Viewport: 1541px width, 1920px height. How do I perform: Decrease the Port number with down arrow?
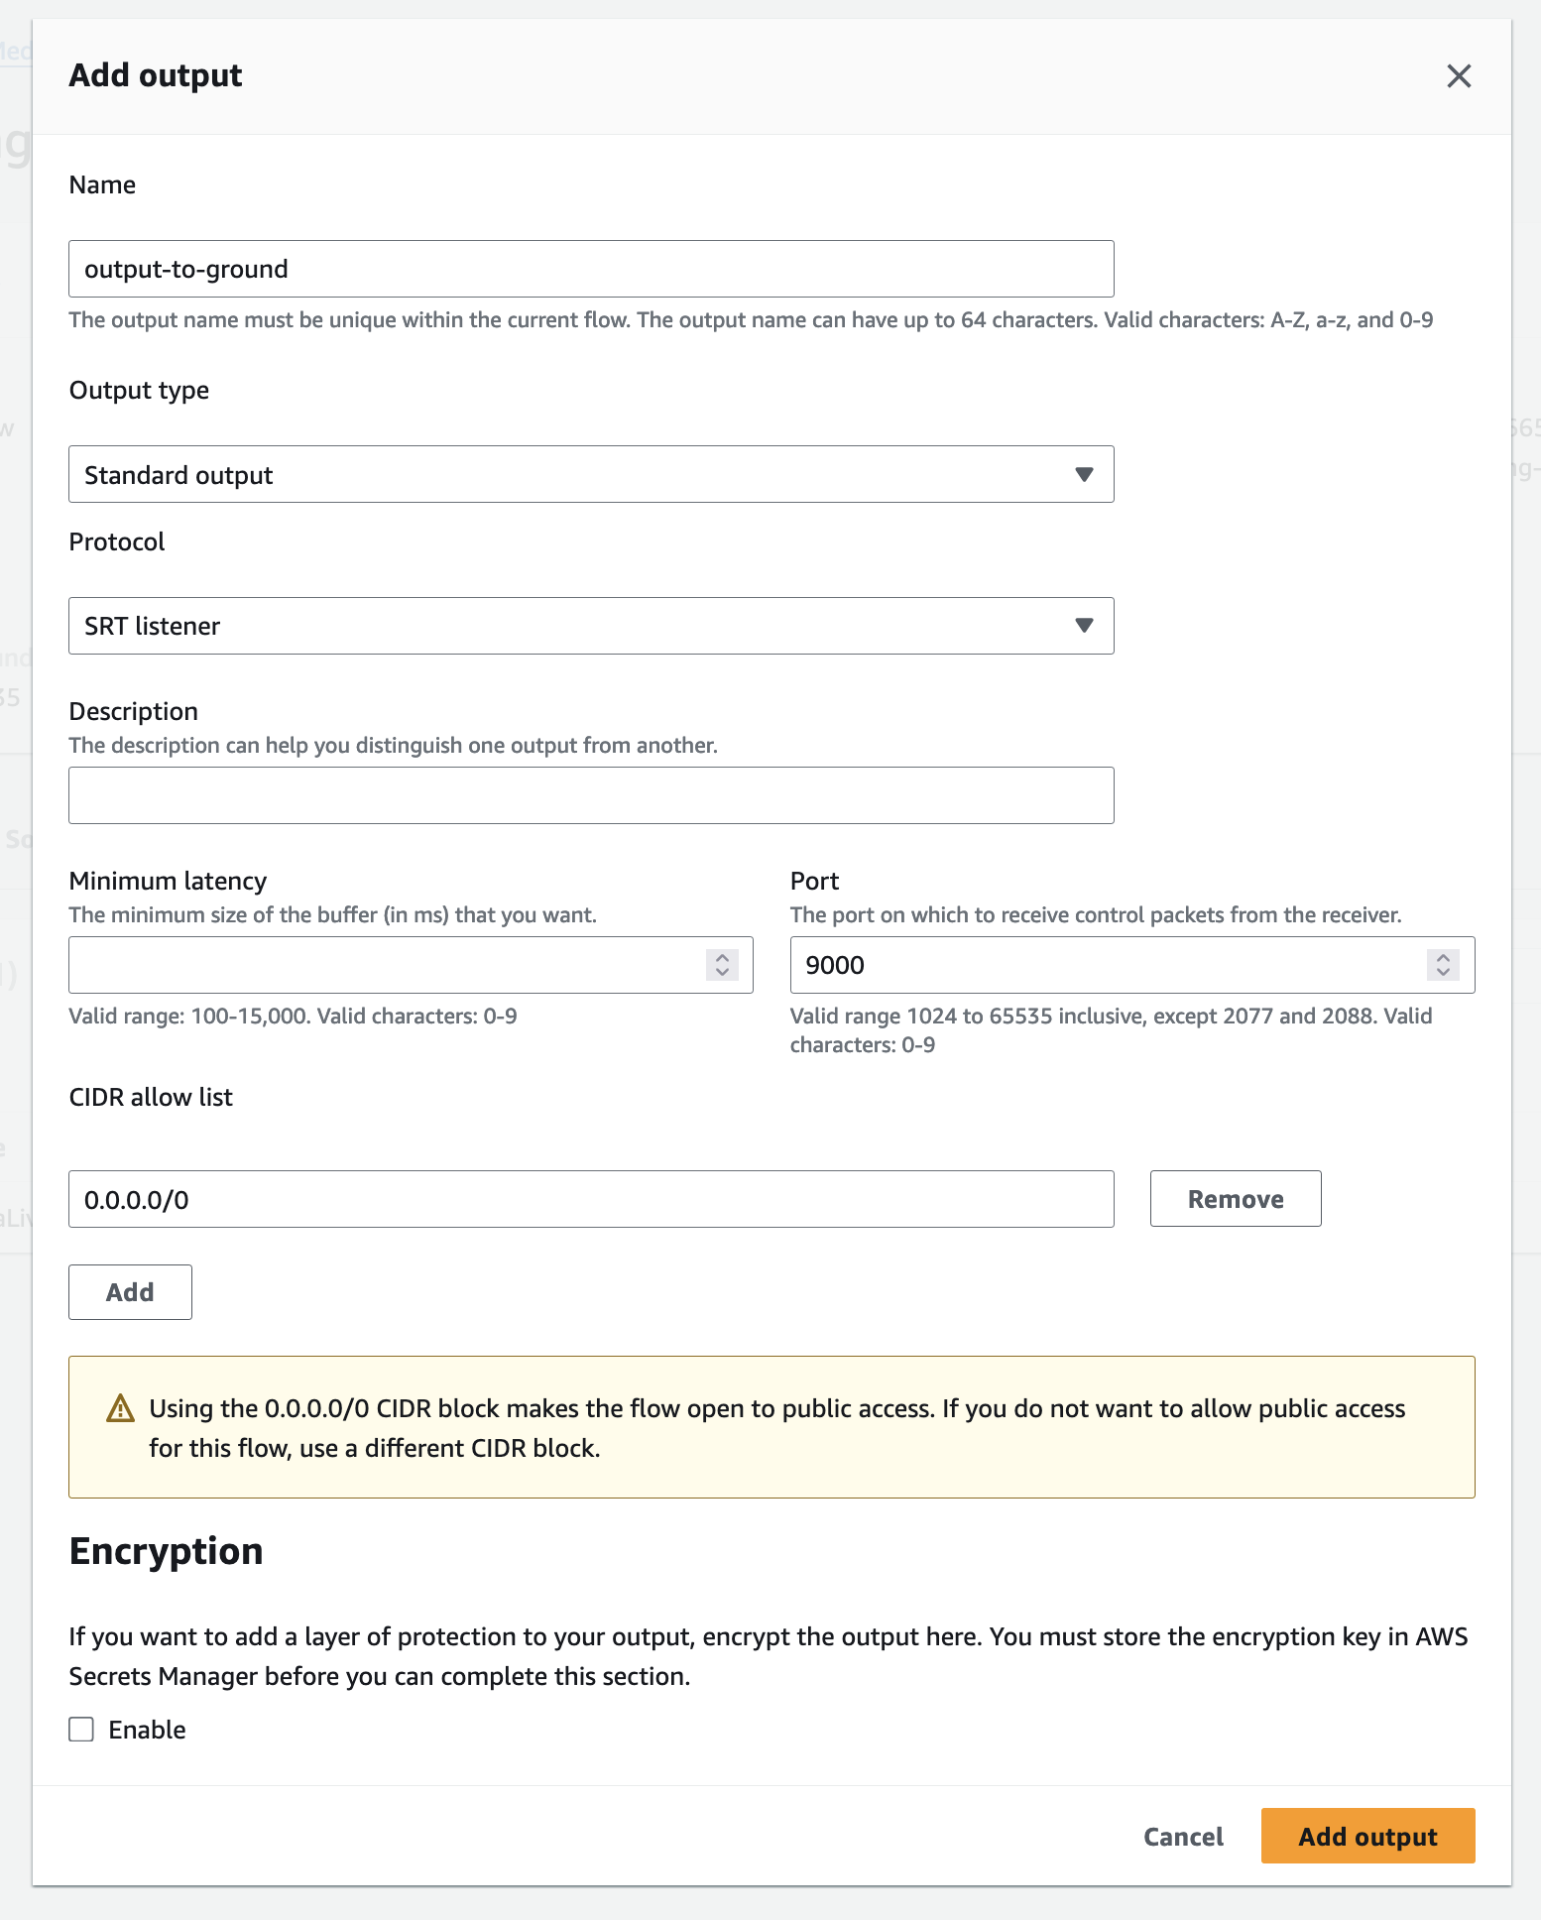[1444, 973]
